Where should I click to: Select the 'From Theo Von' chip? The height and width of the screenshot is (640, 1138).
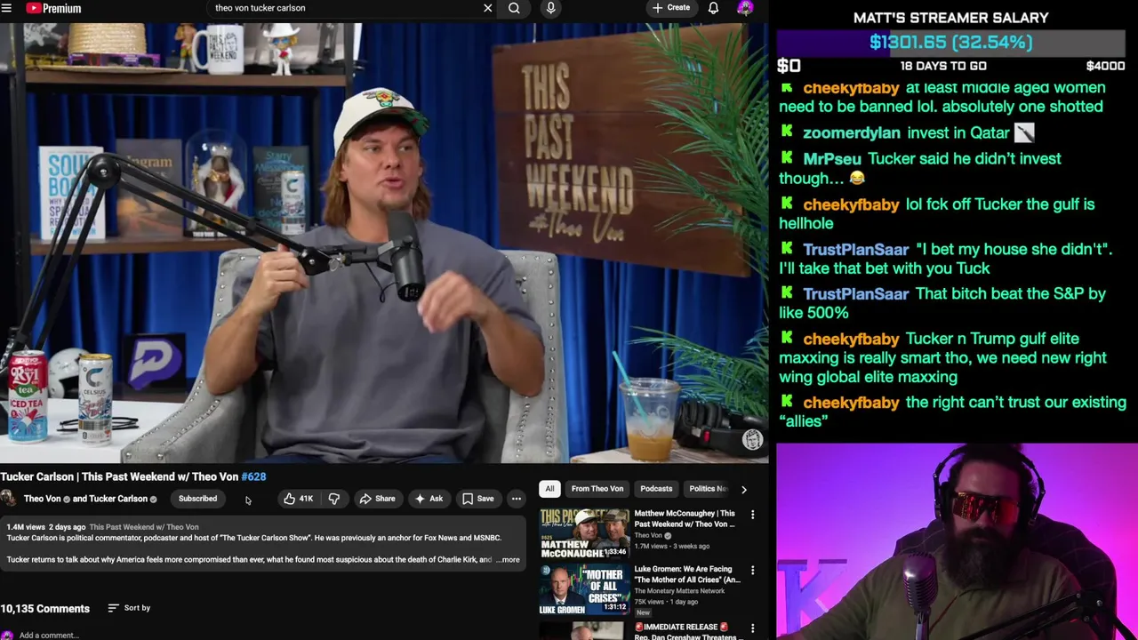pos(597,489)
